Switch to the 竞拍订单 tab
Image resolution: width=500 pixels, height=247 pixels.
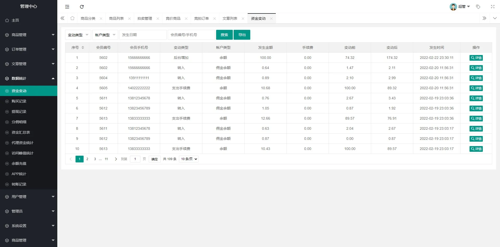point(202,18)
